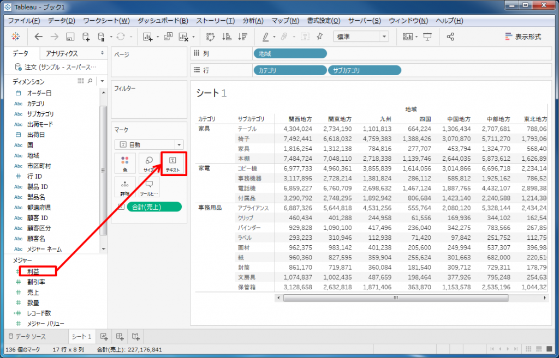The image size is (559, 358).
Task: Click the add new data source icon
Action: 86,37
